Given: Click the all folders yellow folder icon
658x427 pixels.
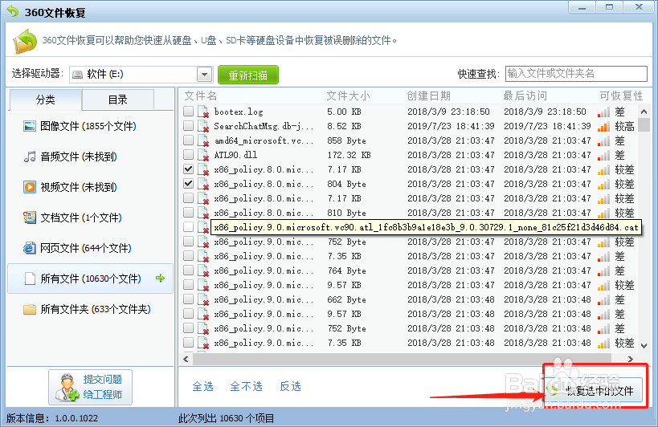Looking at the screenshot, I should 30,309.
